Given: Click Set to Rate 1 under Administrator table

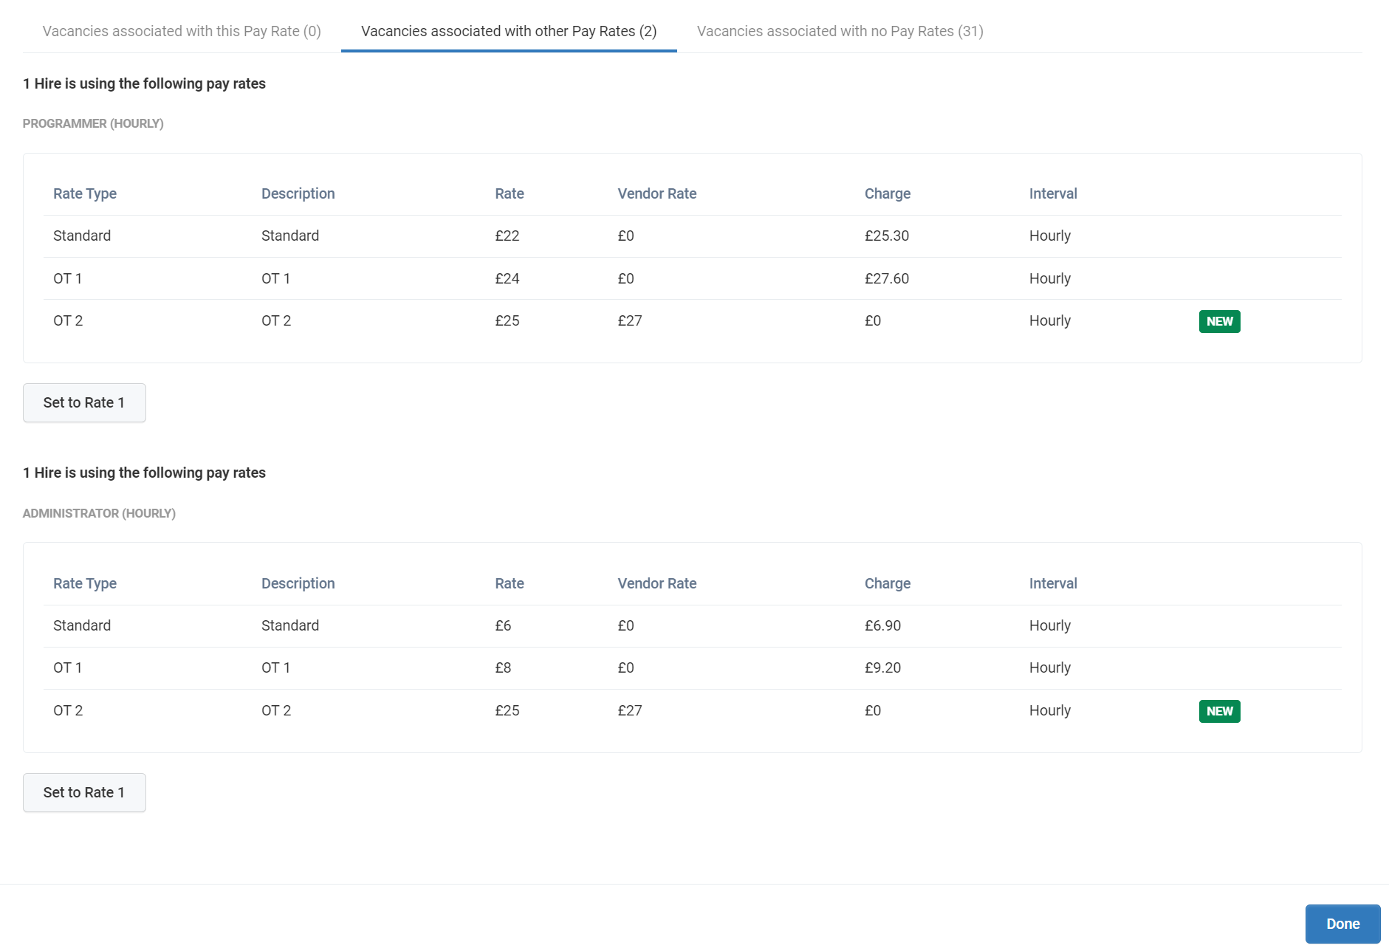Looking at the screenshot, I should pyautogui.click(x=84, y=792).
